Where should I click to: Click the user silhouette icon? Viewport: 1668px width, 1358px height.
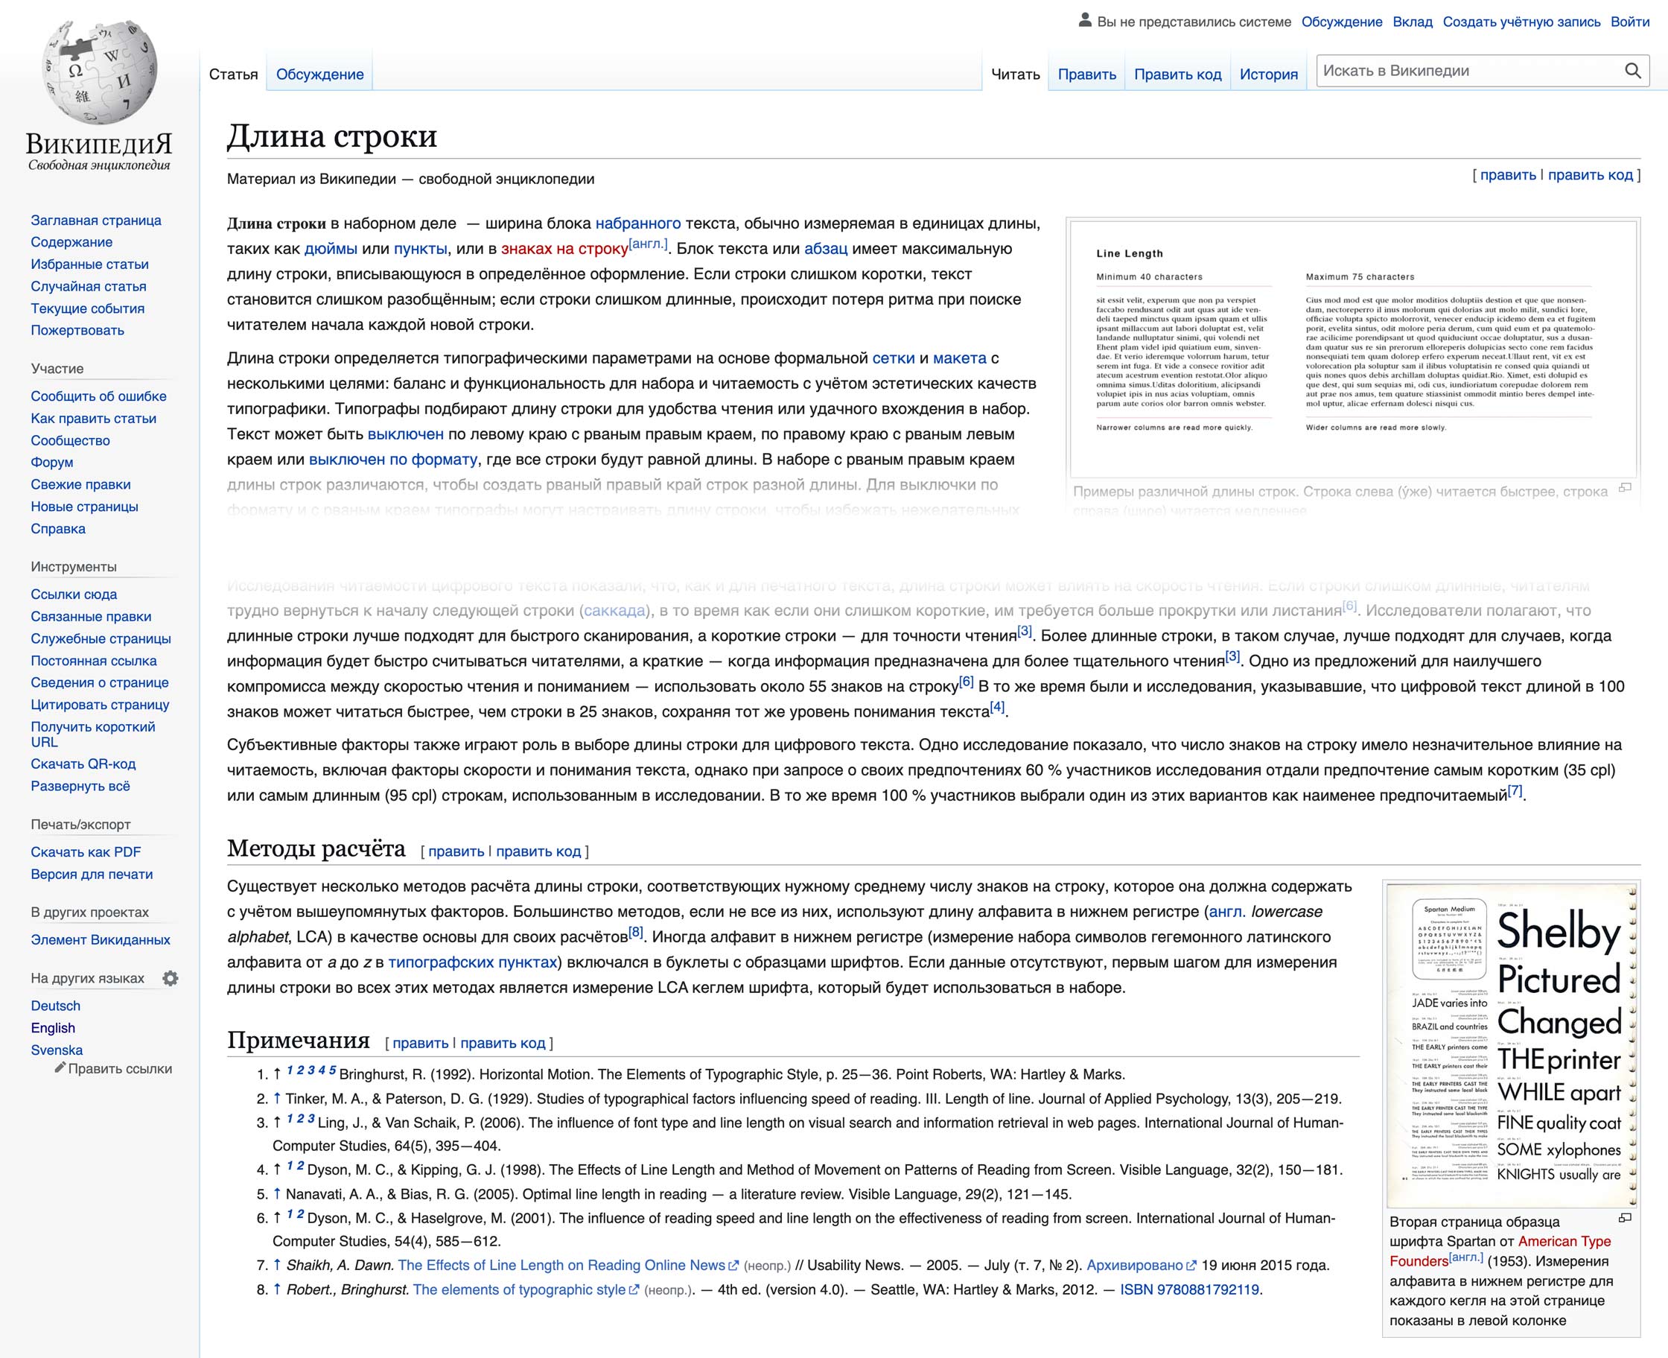tap(1085, 20)
